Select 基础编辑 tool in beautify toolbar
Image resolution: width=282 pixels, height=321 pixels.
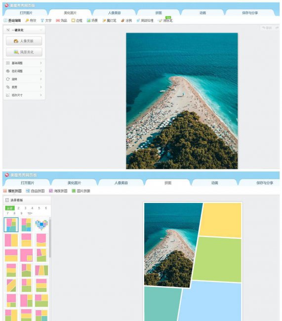pos(12,20)
